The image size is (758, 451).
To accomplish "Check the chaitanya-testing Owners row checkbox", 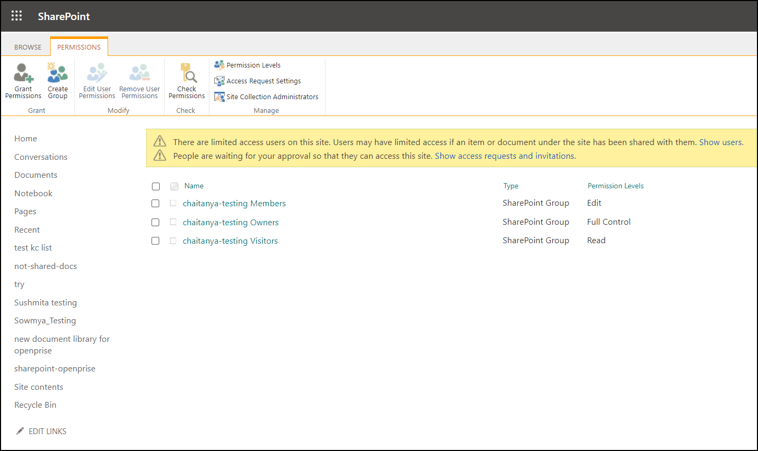I will [x=156, y=223].
